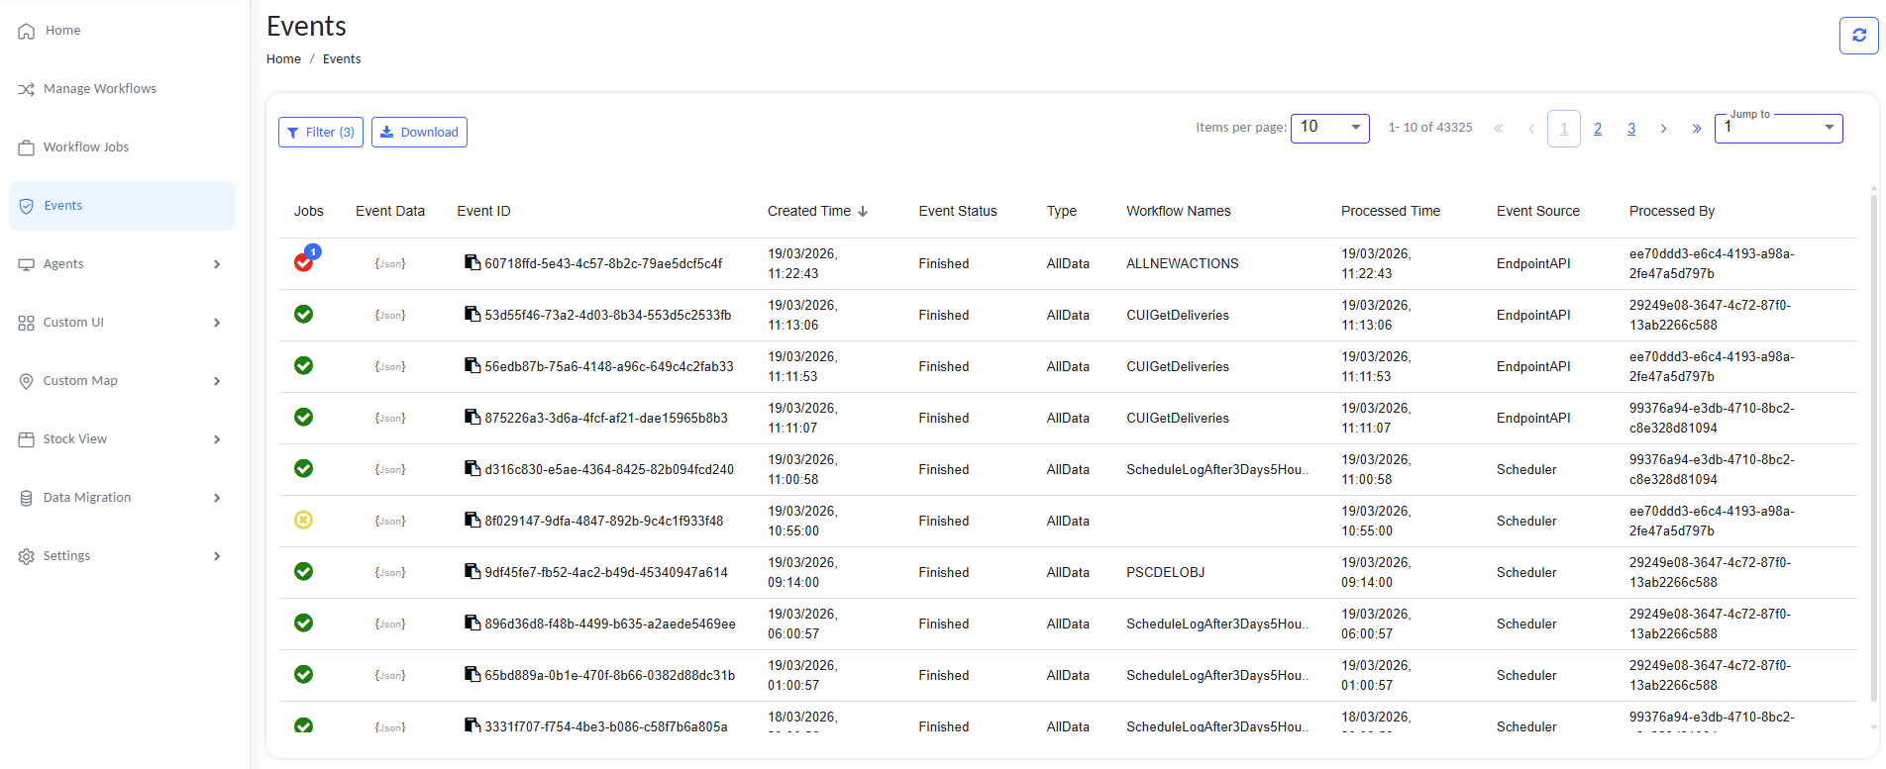Copy event ID 53d55f46 using copy icon
1886x769 pixels.
(x=472, y=315)
